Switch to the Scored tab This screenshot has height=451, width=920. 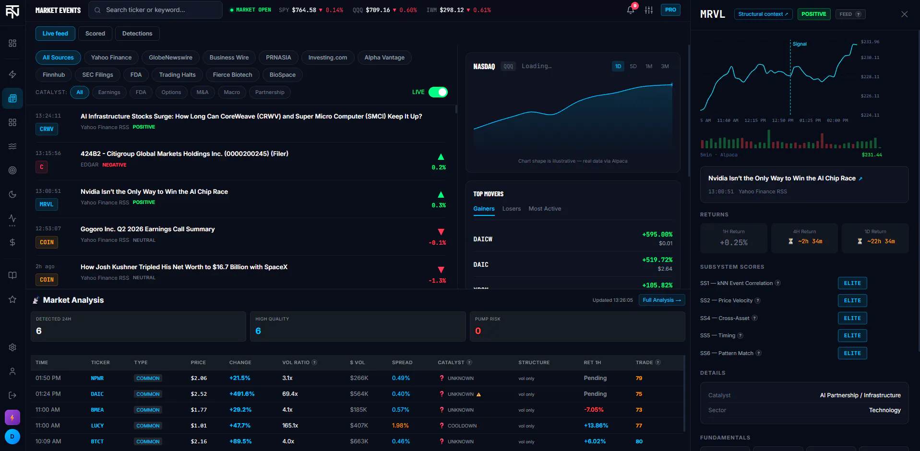pyautogui.click(x=95, y=34)
